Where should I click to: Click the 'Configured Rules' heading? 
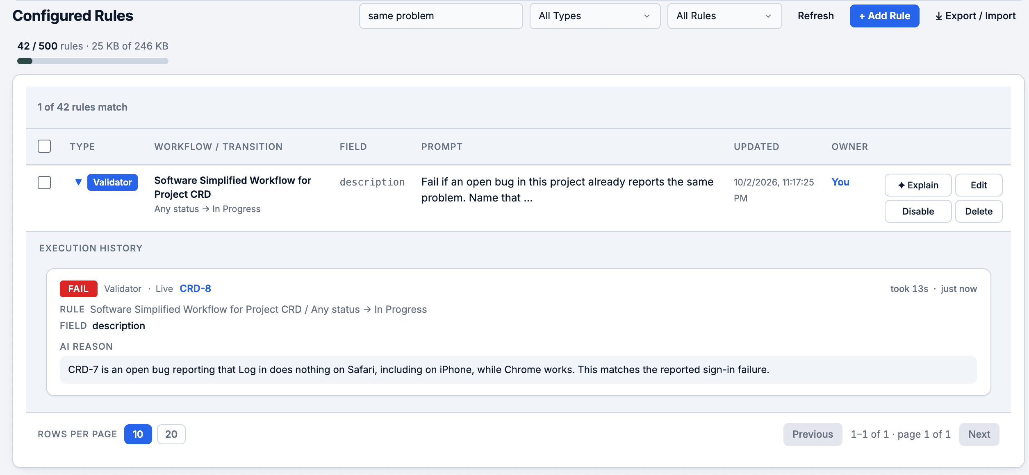pyautogui.click(x=73, y=16)
